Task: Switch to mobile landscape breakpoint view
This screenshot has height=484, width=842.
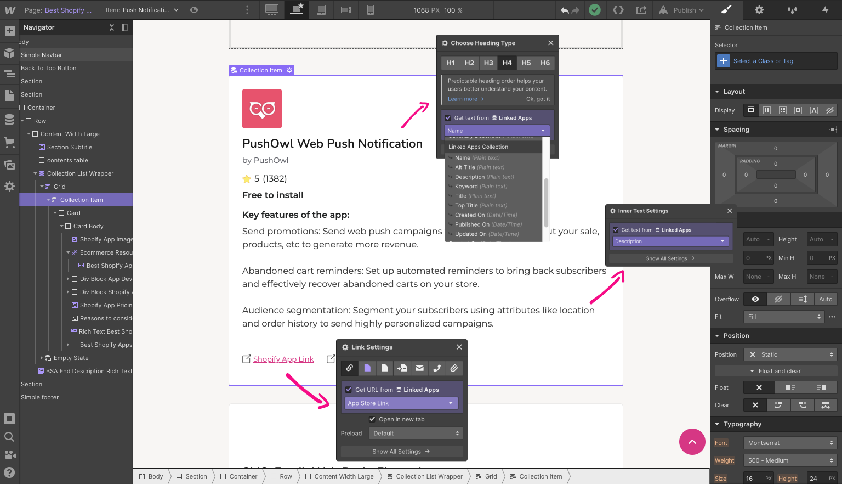Action: coord(346,10)
